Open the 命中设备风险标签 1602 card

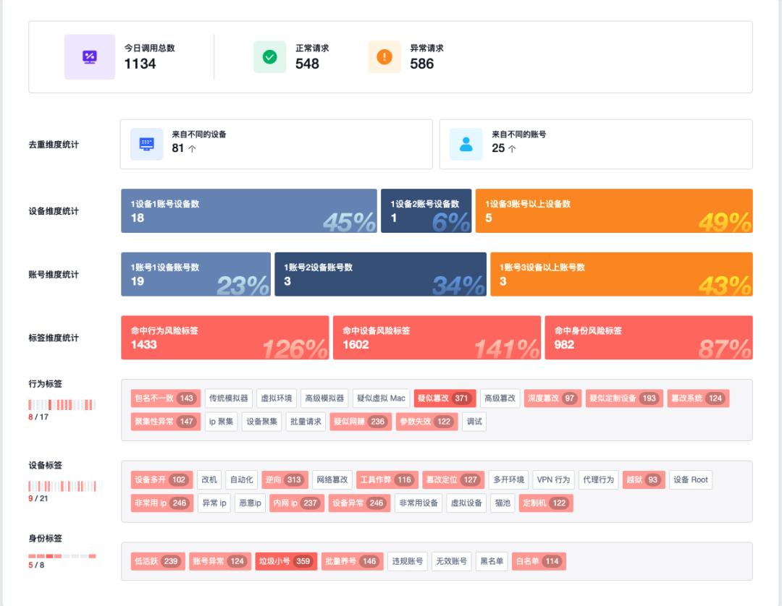[x=437, y=338]
